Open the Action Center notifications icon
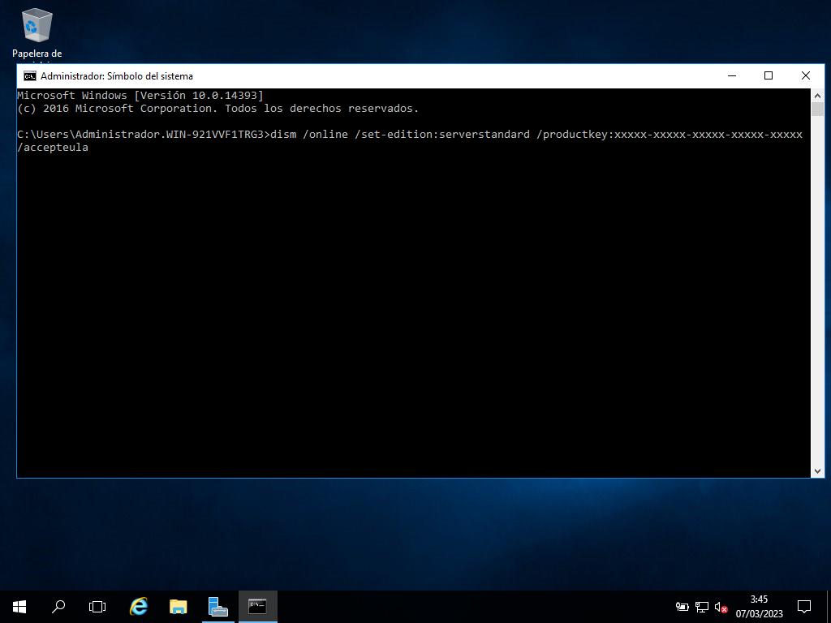 coord(804,606)
